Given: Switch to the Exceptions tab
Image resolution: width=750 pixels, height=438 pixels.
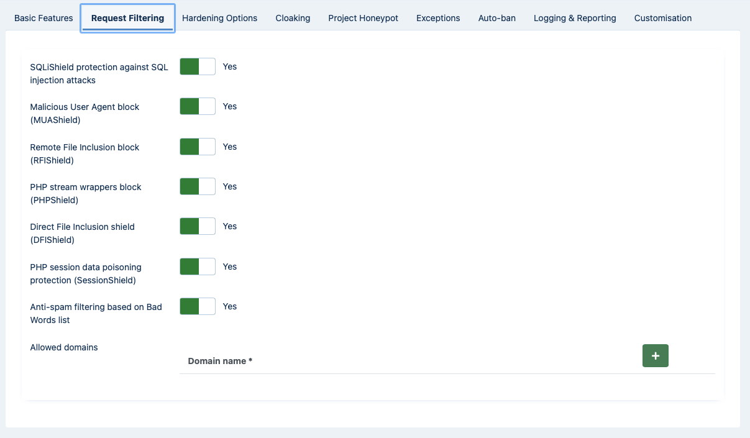Looking at the screenshot, I should click(x=438, y=18).
